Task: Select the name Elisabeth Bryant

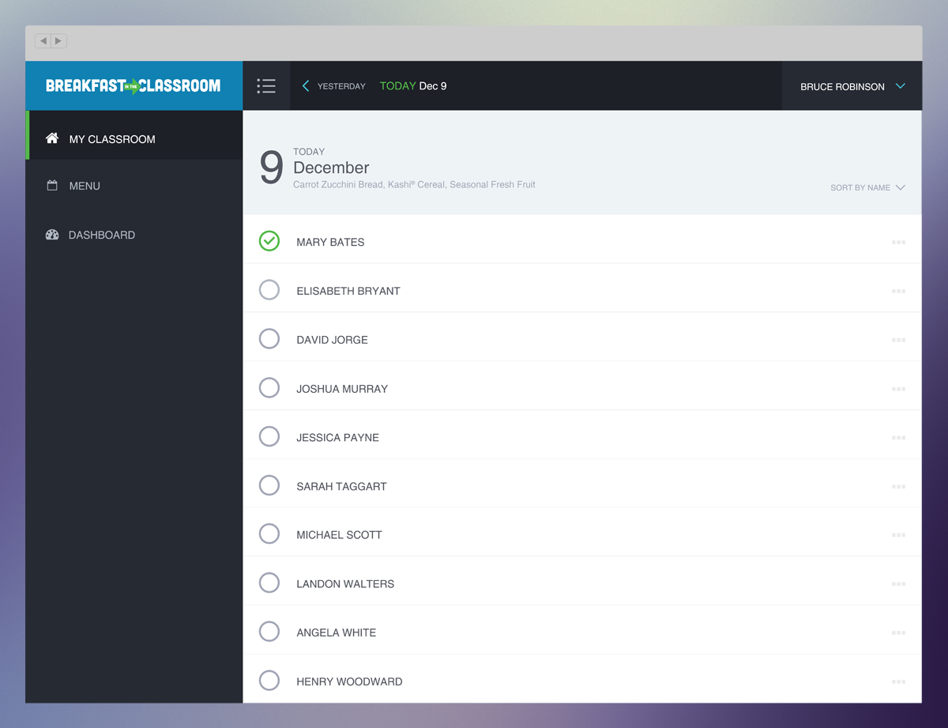Action: (348, 291)
